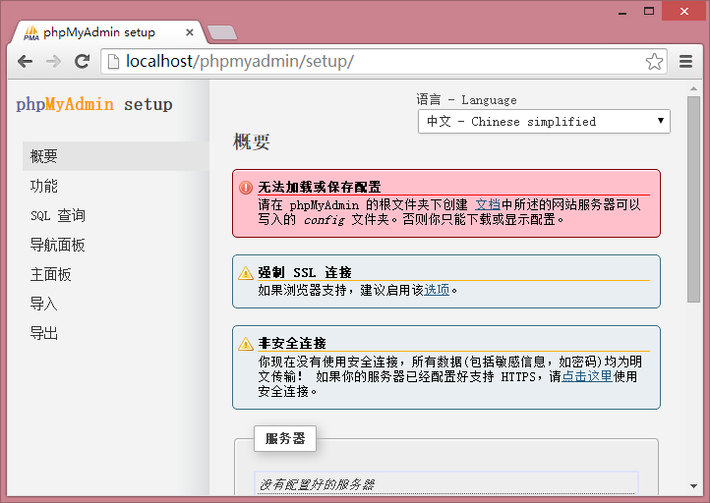Open the Chrome hamburger menu
The height and width of the screenshot is (503, 710).
pos(686,62)
